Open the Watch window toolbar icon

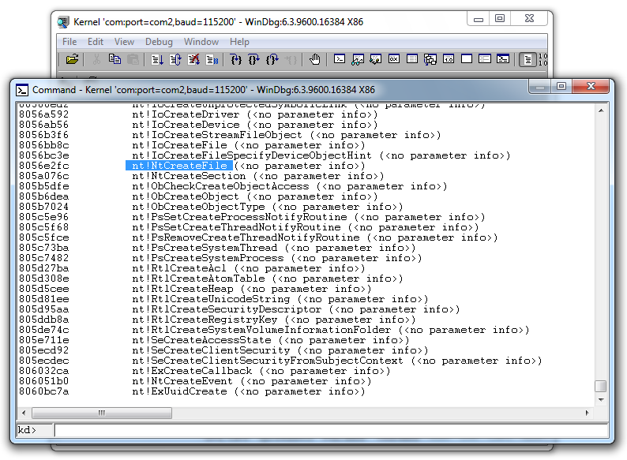[x=358, y=59]
